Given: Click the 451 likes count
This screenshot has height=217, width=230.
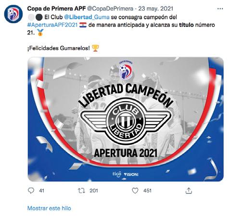Looking at the screenshot, I should pyautogui.click(x=147, y=191).
